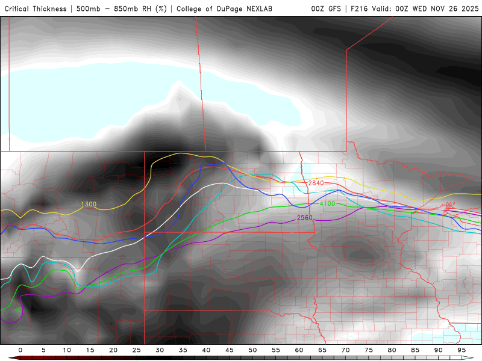Click the "Critical Thickness" title text
482x361 pixels.
tap(36, 9)
